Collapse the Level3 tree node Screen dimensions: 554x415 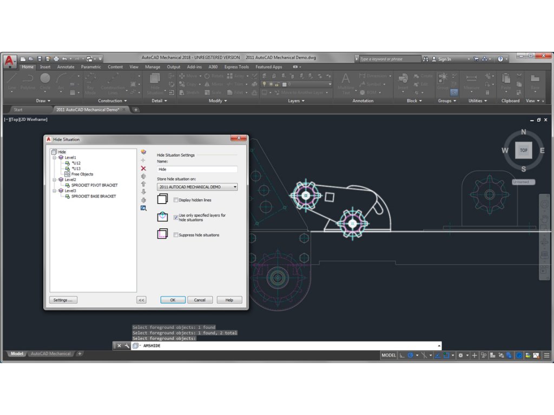(55, 191)
